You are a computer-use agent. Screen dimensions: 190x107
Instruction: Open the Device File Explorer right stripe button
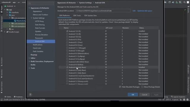pos(188,85)
